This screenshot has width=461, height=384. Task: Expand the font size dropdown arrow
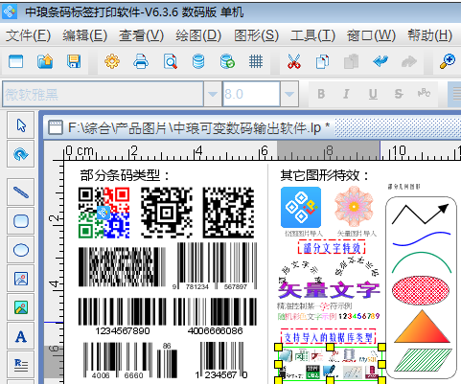pos(289,94)
